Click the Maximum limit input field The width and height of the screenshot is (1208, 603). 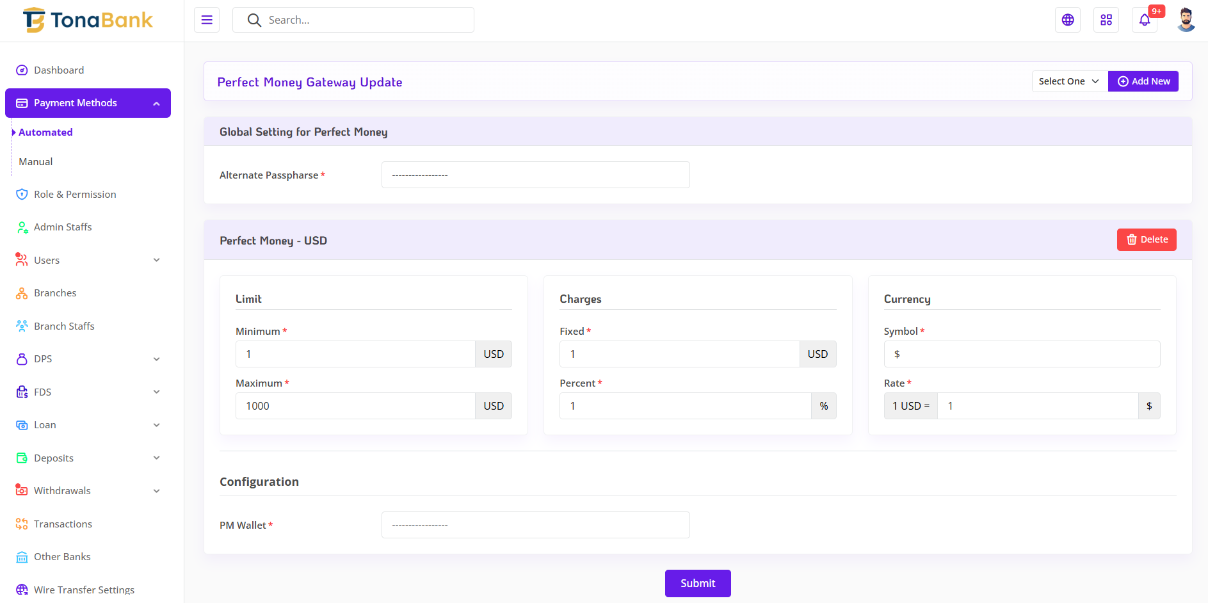coord(355,406)
